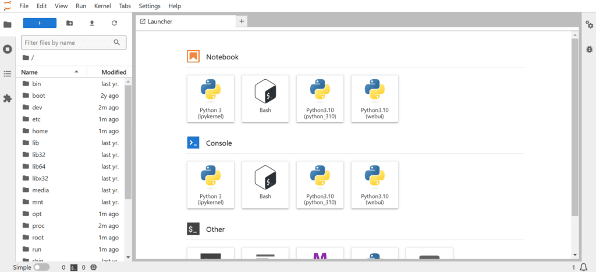Open the Extension Manager puzzle icon
596x272 pixels.
[x=7, y=98]
